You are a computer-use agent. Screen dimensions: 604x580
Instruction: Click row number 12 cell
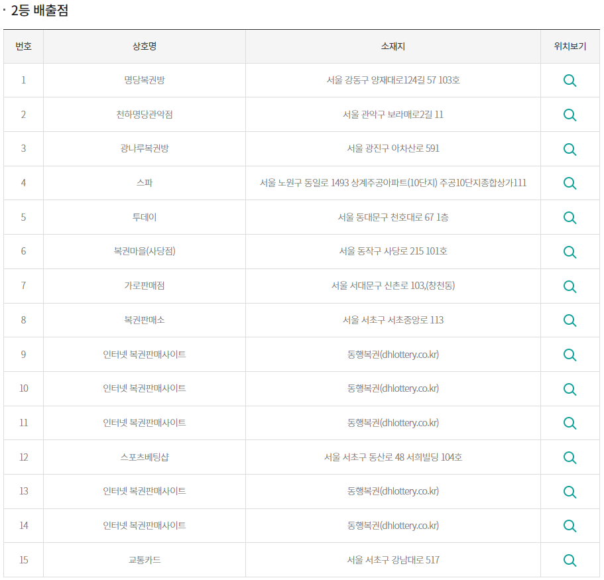click(x=23, y=457)
